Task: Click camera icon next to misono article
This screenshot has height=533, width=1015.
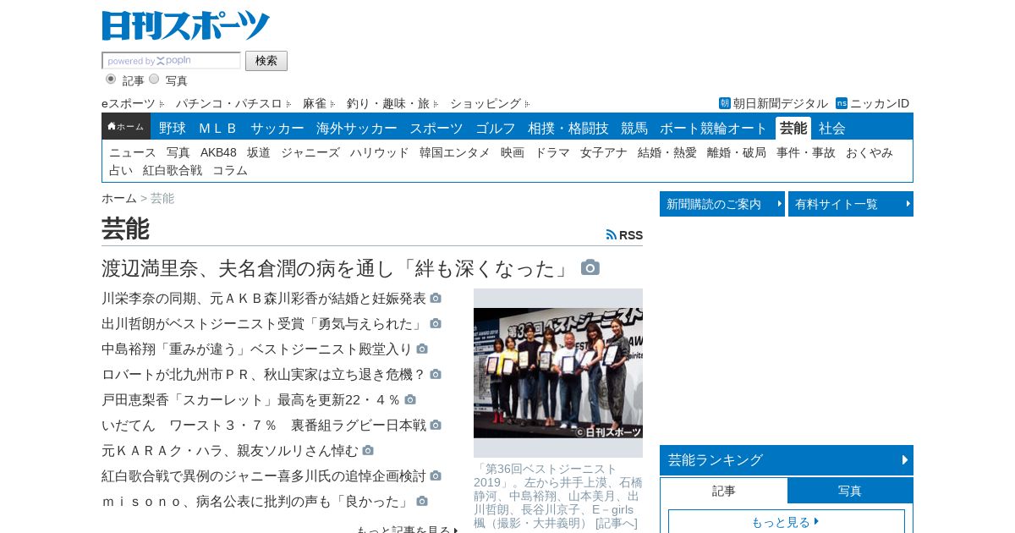Action: [x=422, y=502]
